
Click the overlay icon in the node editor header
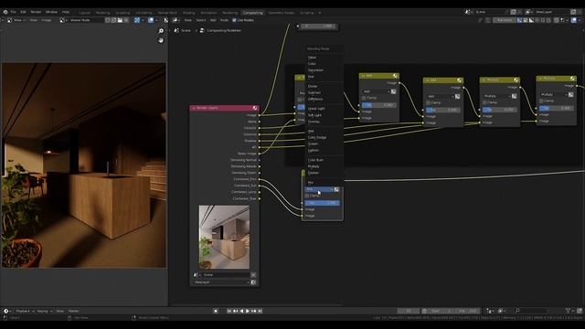click(573, 20)
